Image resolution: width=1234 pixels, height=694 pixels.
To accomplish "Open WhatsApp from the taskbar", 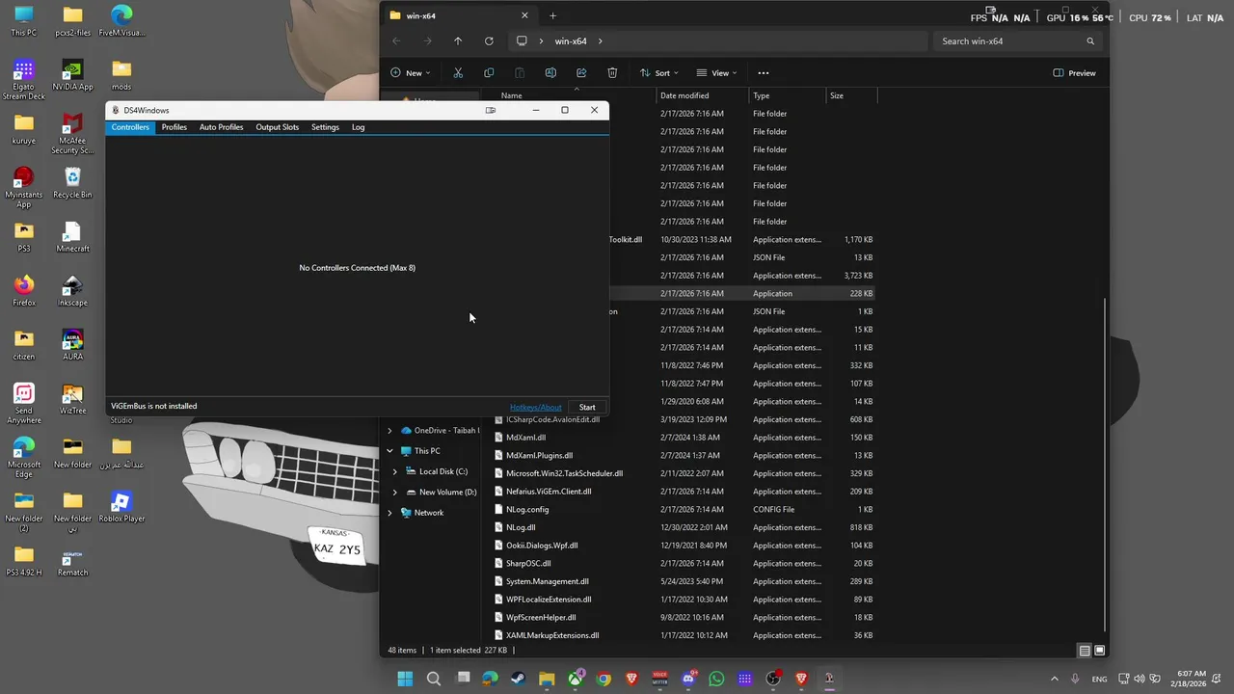I will pyautogui.click(x=716, y=679).
